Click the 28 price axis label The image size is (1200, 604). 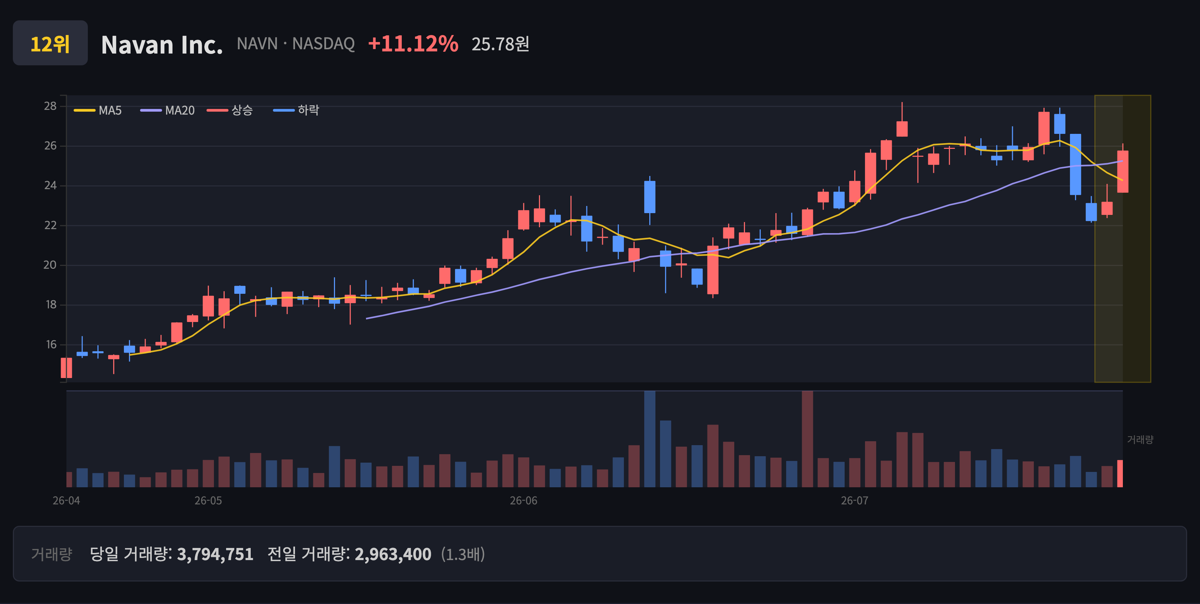point(50,106)
